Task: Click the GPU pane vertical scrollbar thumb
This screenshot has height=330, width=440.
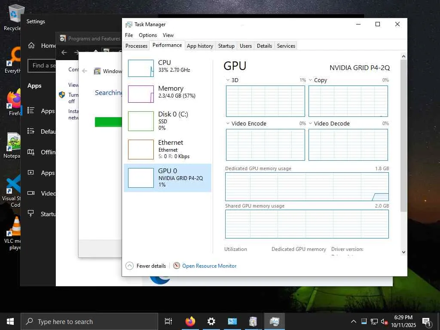Action: 403,135
